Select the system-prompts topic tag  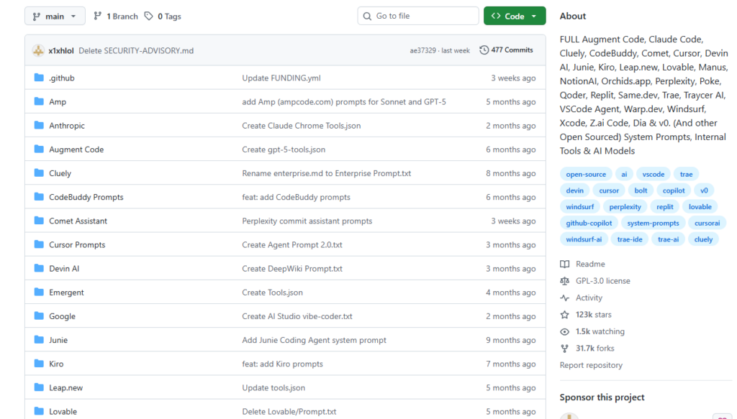[653, 223]
